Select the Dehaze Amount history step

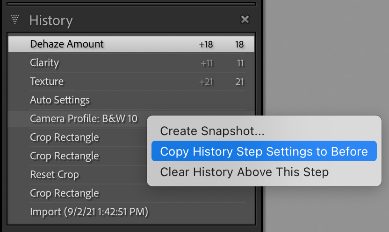pyautogui.click(x=131, y=44)
